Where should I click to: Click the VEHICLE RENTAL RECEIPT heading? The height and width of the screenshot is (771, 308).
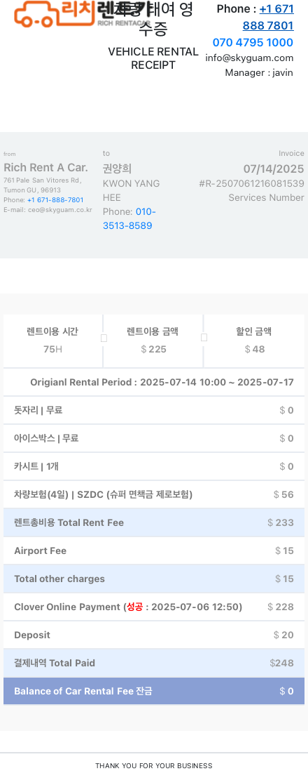pyautogui.click(x=153, y=58)
